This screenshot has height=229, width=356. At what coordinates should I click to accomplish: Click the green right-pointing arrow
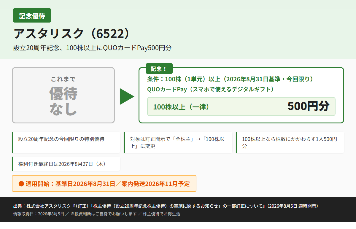[x=127, y=96]
